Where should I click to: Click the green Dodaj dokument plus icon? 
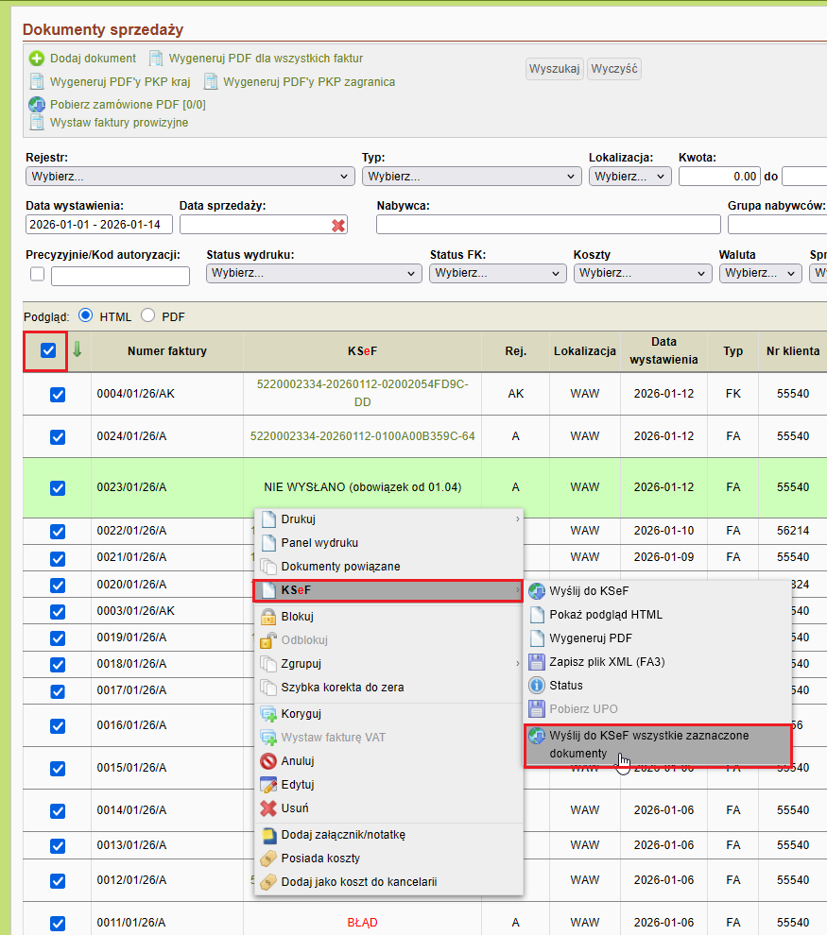point(37,59)
